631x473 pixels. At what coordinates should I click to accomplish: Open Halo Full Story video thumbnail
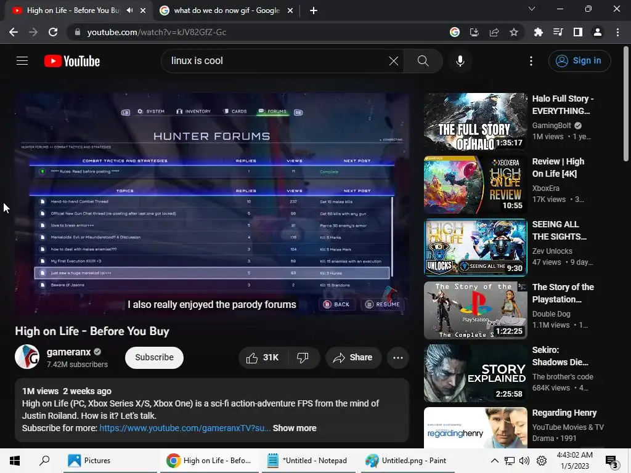point(475,122)
